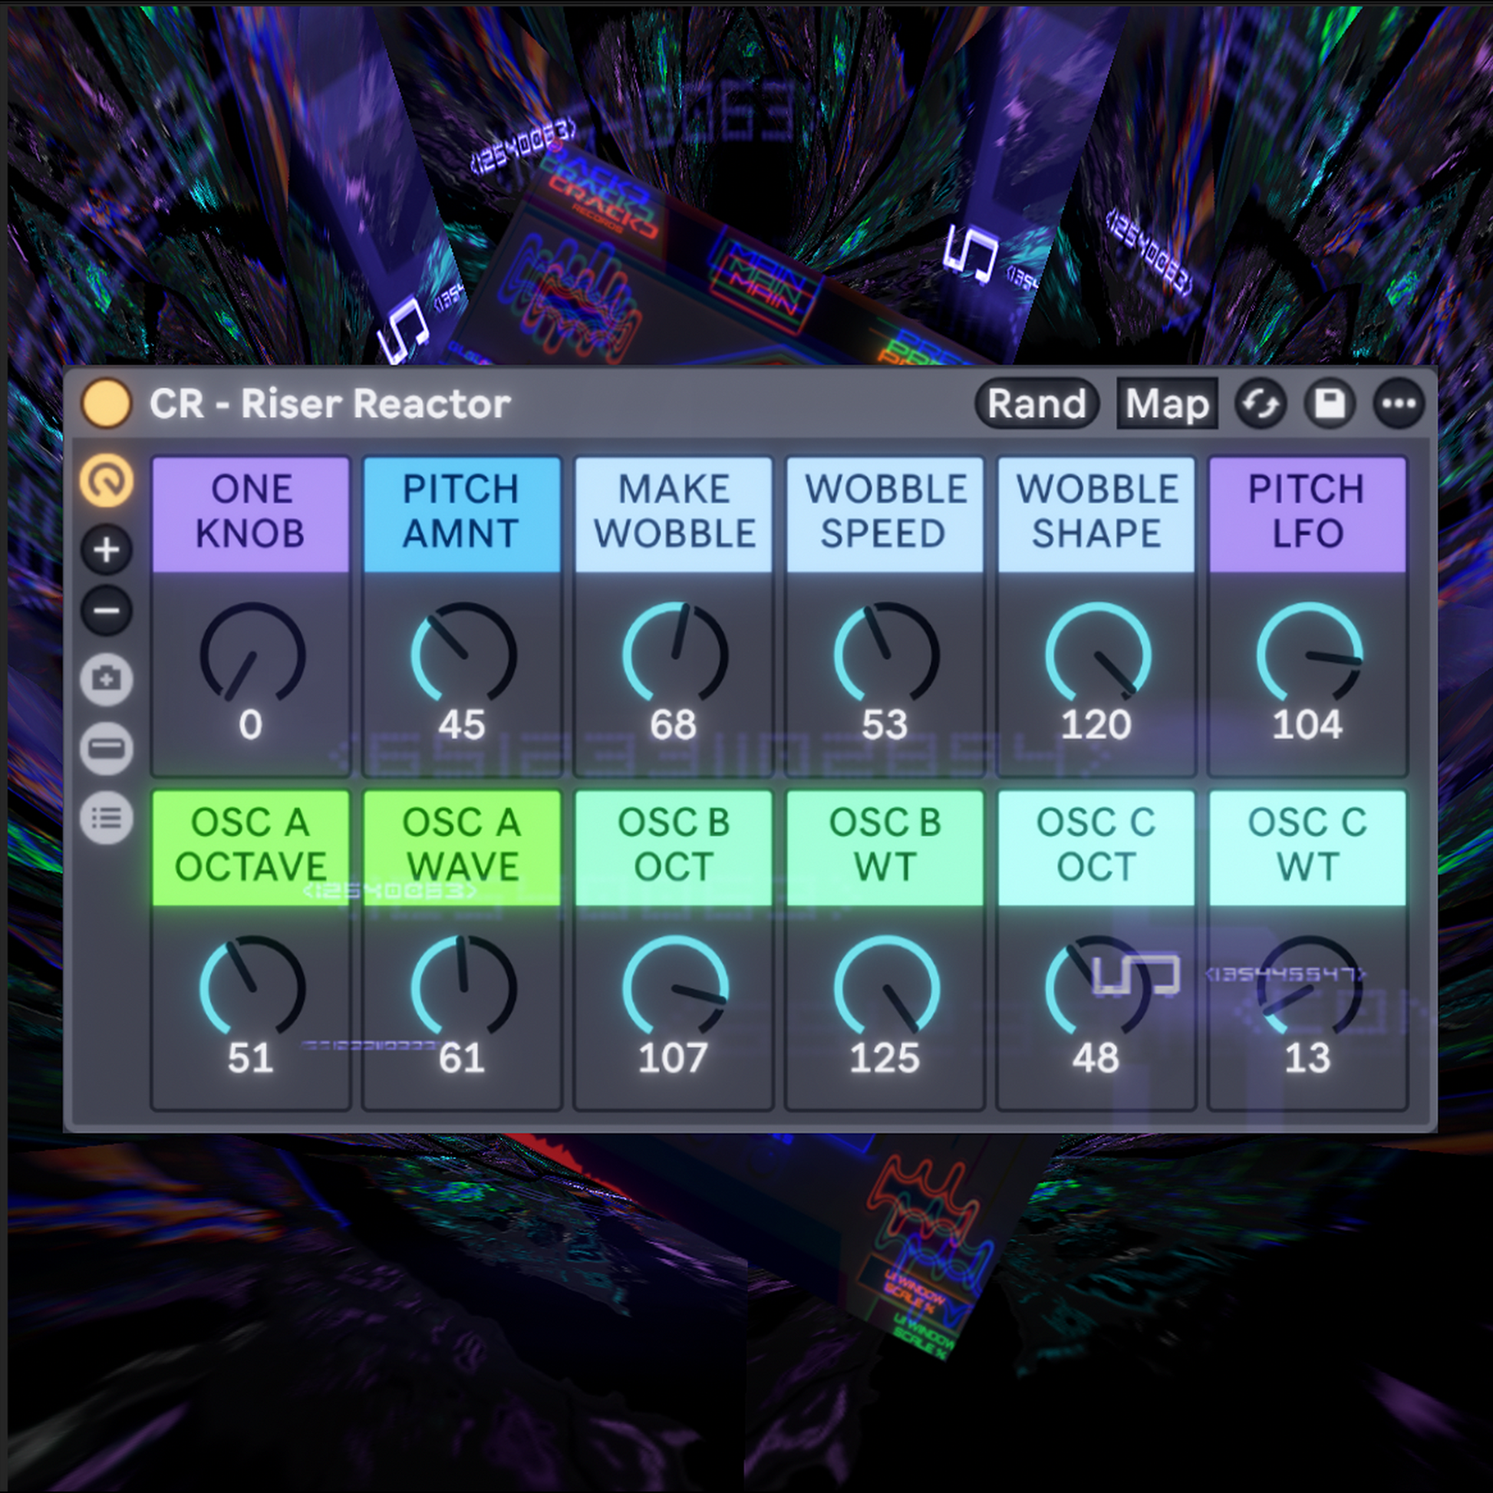Toggle the Map mode button

pyautogui.click(x=1166, y=404)
